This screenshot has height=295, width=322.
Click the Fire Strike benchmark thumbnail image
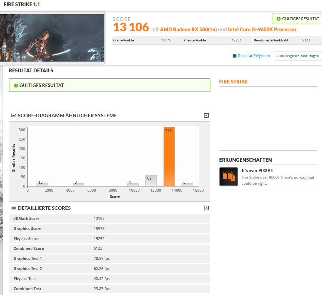[x=52, y=38]
